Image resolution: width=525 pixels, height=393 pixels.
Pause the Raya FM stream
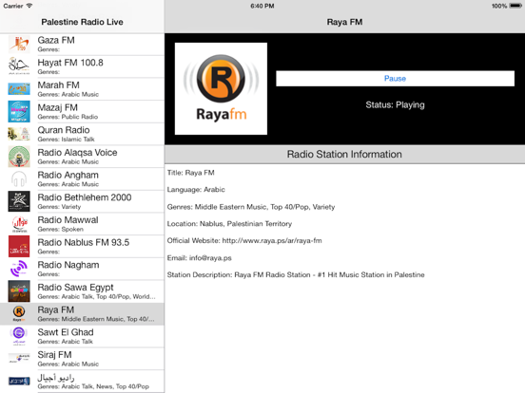click(395, 79)
